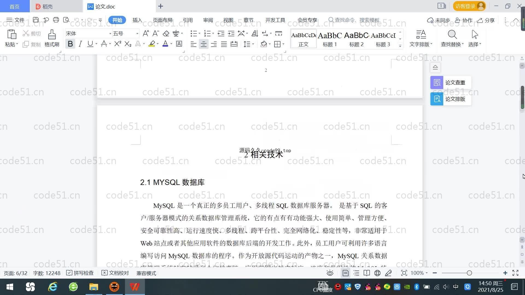The image size is (525, 295).
Task: Open a new document tab with plus button
Action: [161, 6]
